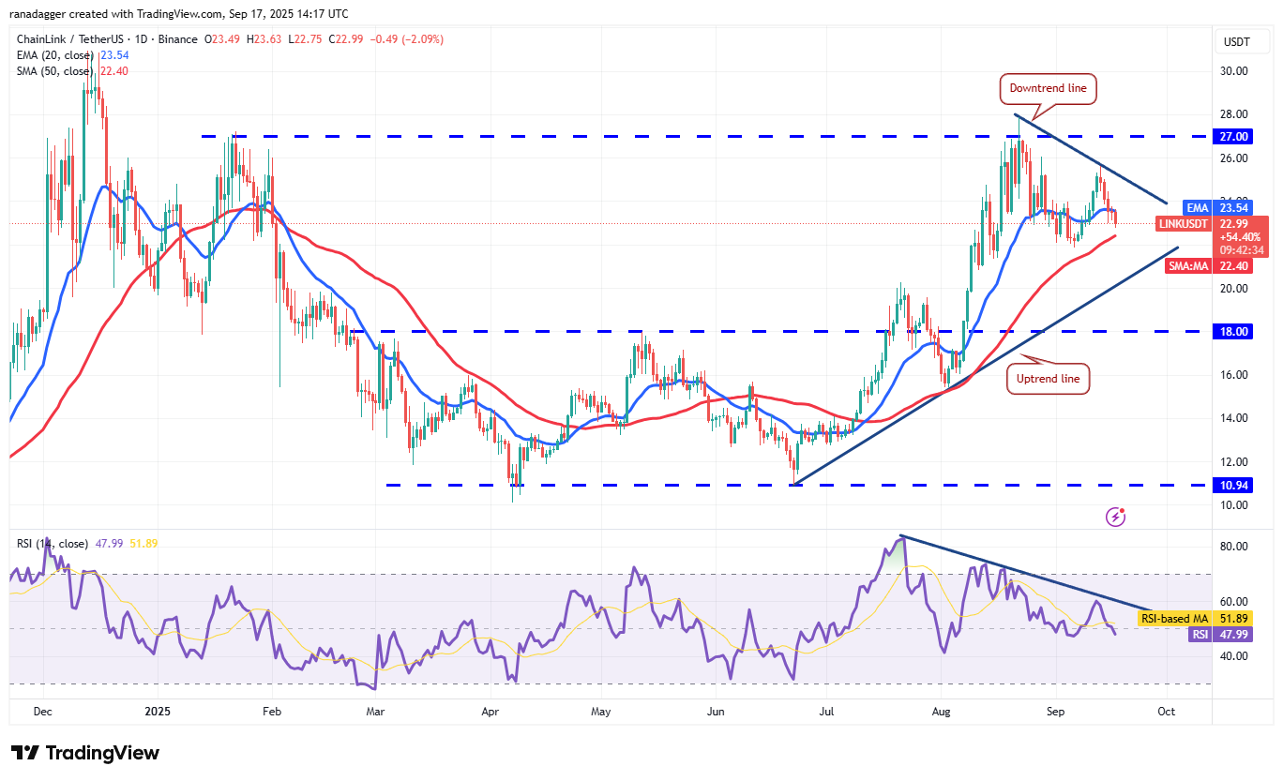Click the TradingView logo

point(84,753)
